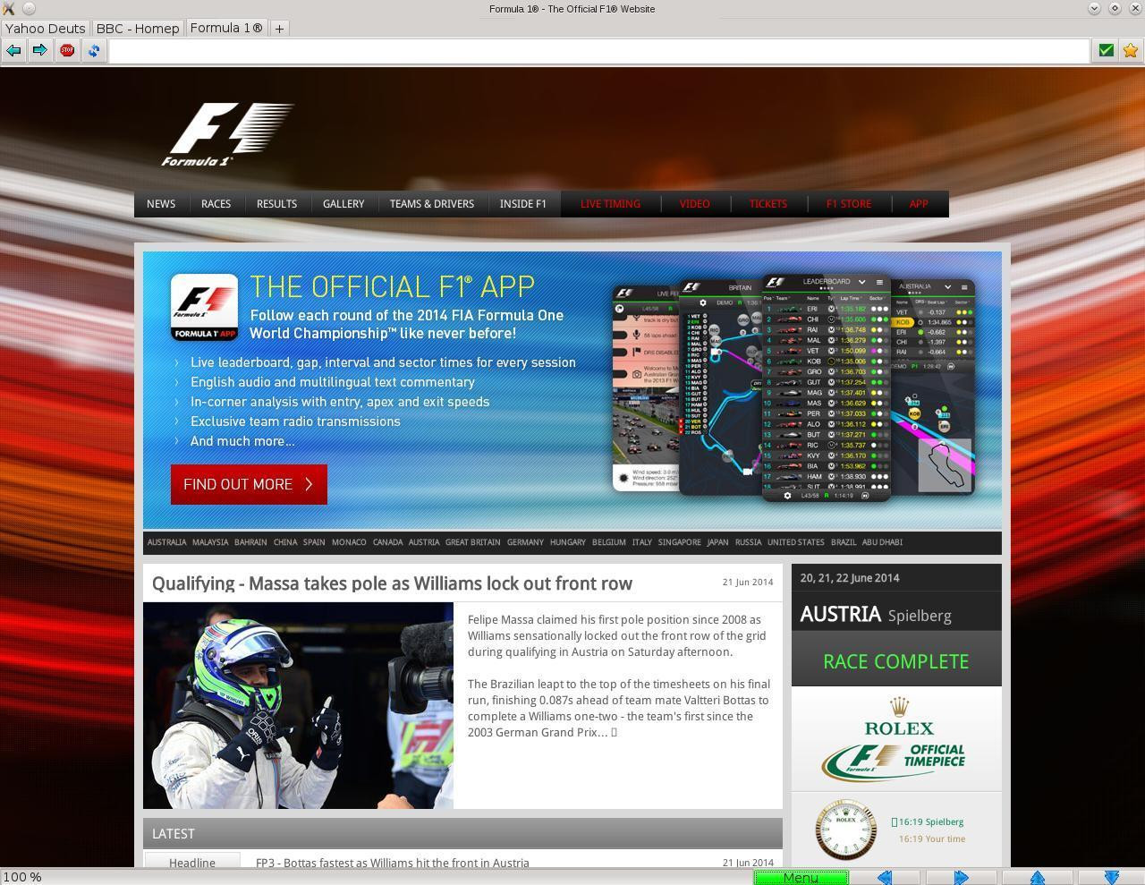The image size is (1145, 885).
Task: Open LIVE TIMING in navigation
Action: tap(610, 204)
